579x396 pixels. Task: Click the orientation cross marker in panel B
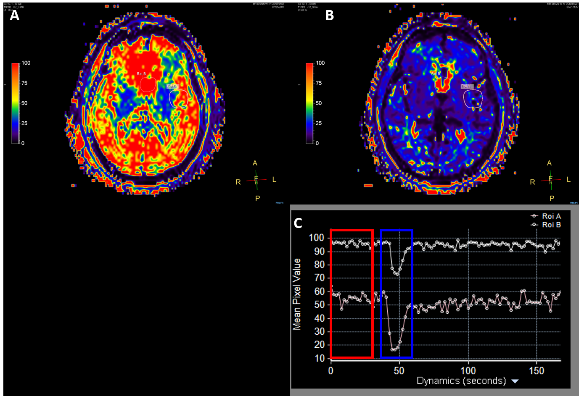click(550, 180)
